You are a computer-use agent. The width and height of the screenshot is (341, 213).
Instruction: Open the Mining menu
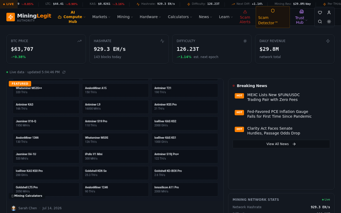[125, 17]
